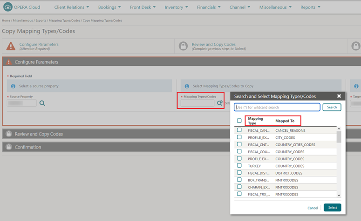
Task: Check the PROFILE EX... COUNTRY_CODES checkbox
Action: pos(239,158)
